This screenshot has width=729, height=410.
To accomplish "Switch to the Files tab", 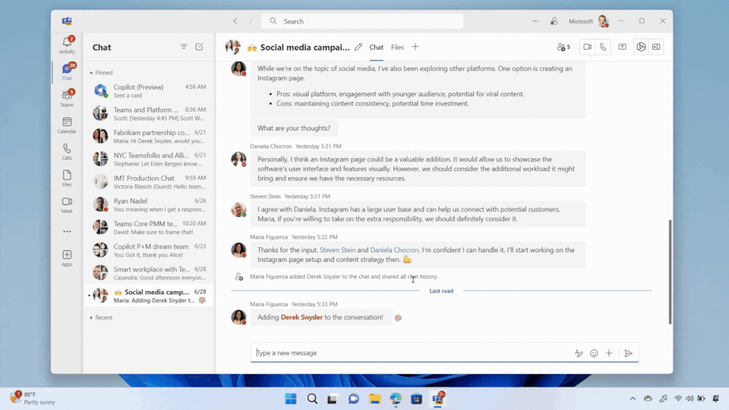I will [397, 47].
